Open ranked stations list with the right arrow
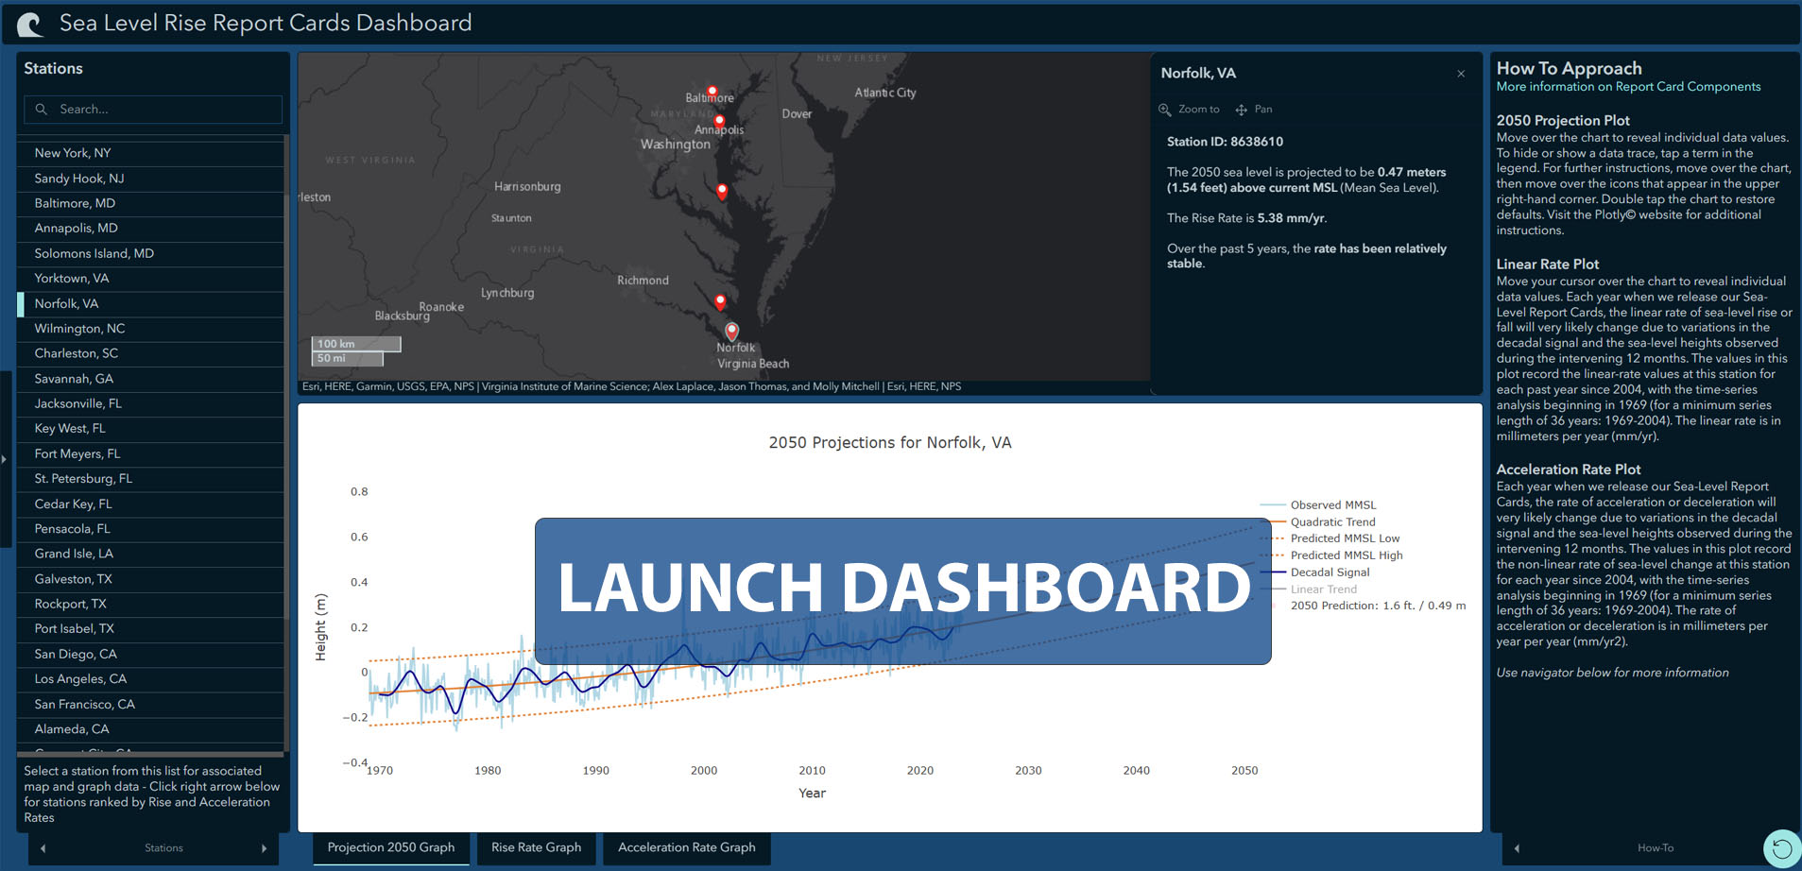 tap(266, 847)
